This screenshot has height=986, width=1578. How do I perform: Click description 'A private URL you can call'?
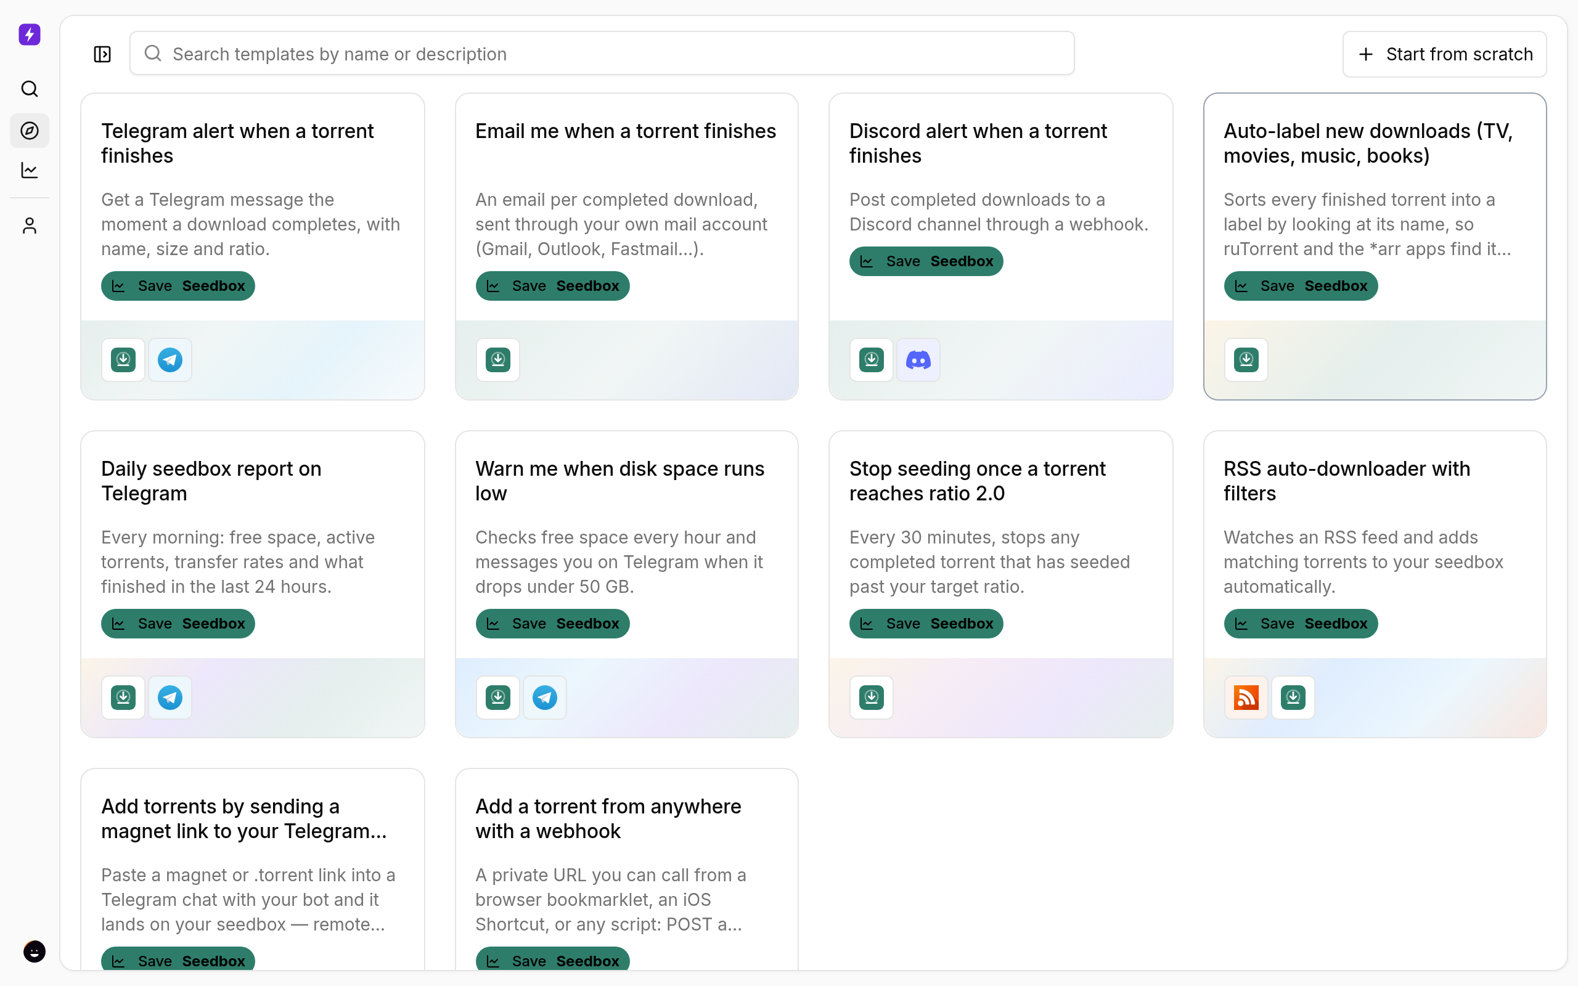pos(610,900)
